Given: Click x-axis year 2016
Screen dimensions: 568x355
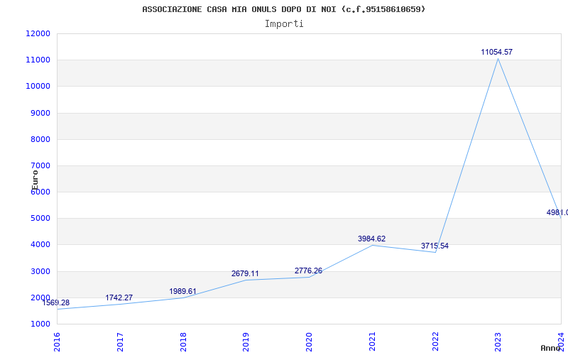Looking at the screenshot, I should coord(57,342).
